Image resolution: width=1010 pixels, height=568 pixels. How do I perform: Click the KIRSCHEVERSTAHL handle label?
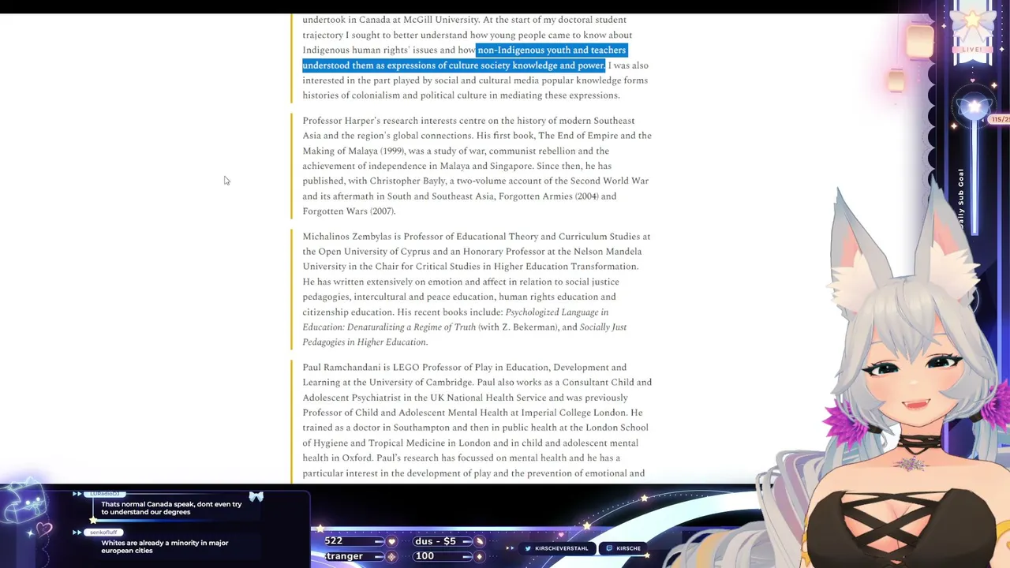point(562,548)
